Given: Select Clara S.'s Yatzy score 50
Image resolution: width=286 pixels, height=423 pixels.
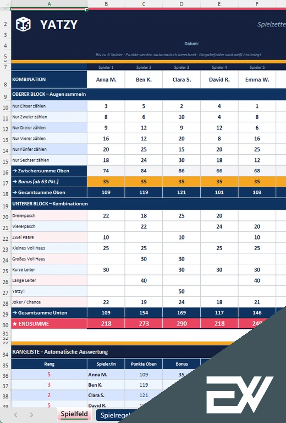Looking at the screenshot, I should 182,291.
